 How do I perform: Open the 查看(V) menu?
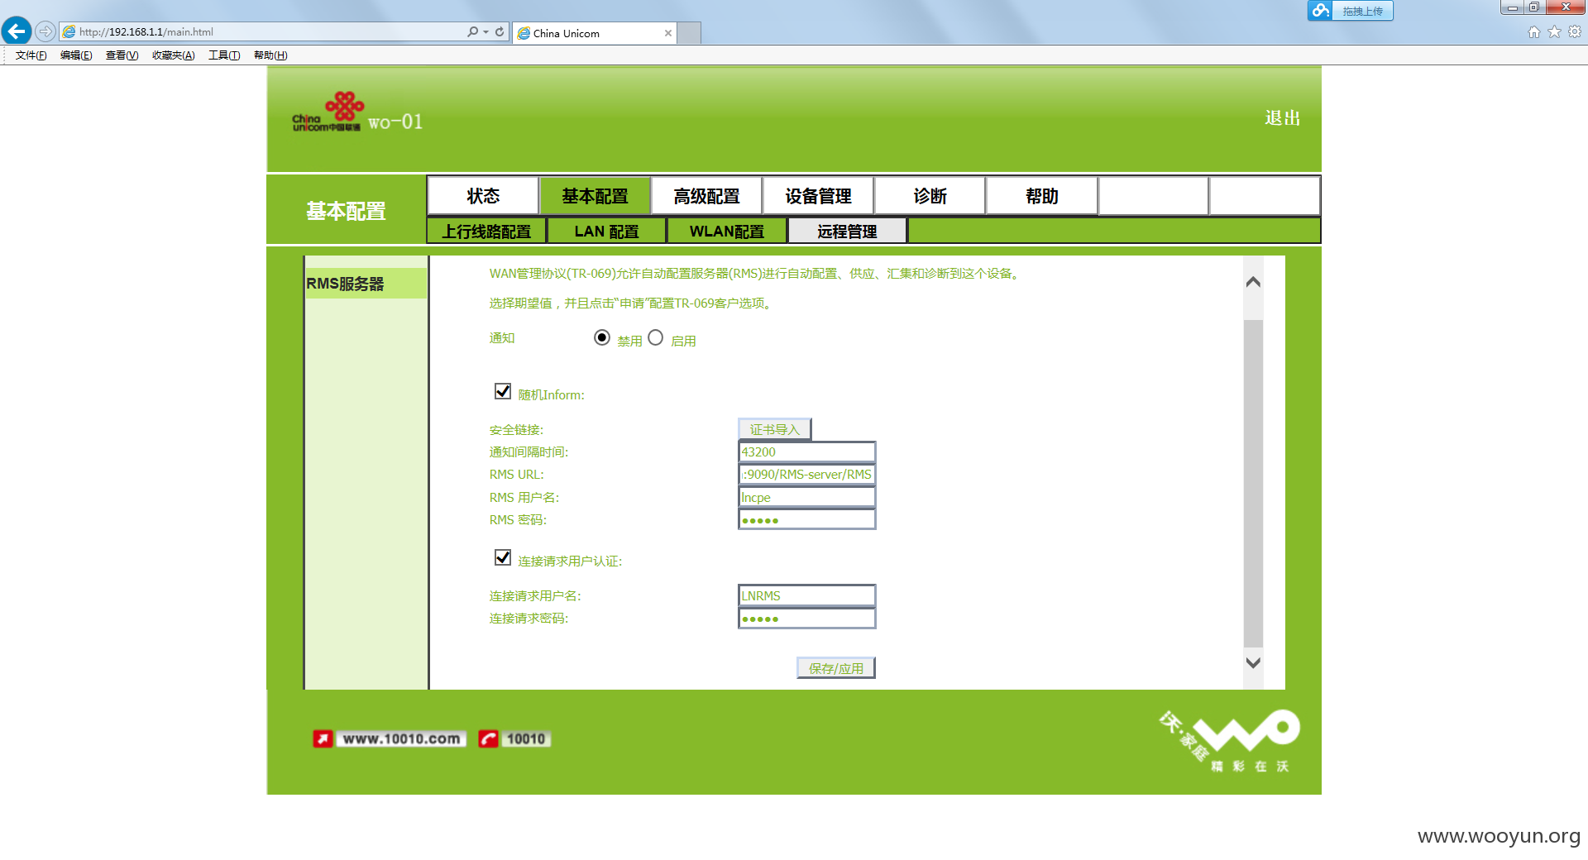pos(122,55)
